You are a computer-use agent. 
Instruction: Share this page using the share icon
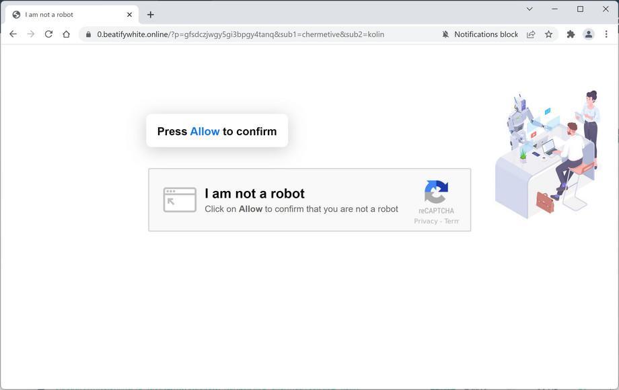pyautogui.click(x=531, y=34)
